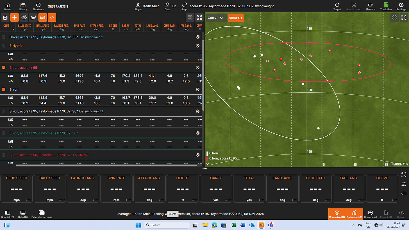
Task: Check the 5 Hybrid checkbox
Action: [x=4, y=45]
